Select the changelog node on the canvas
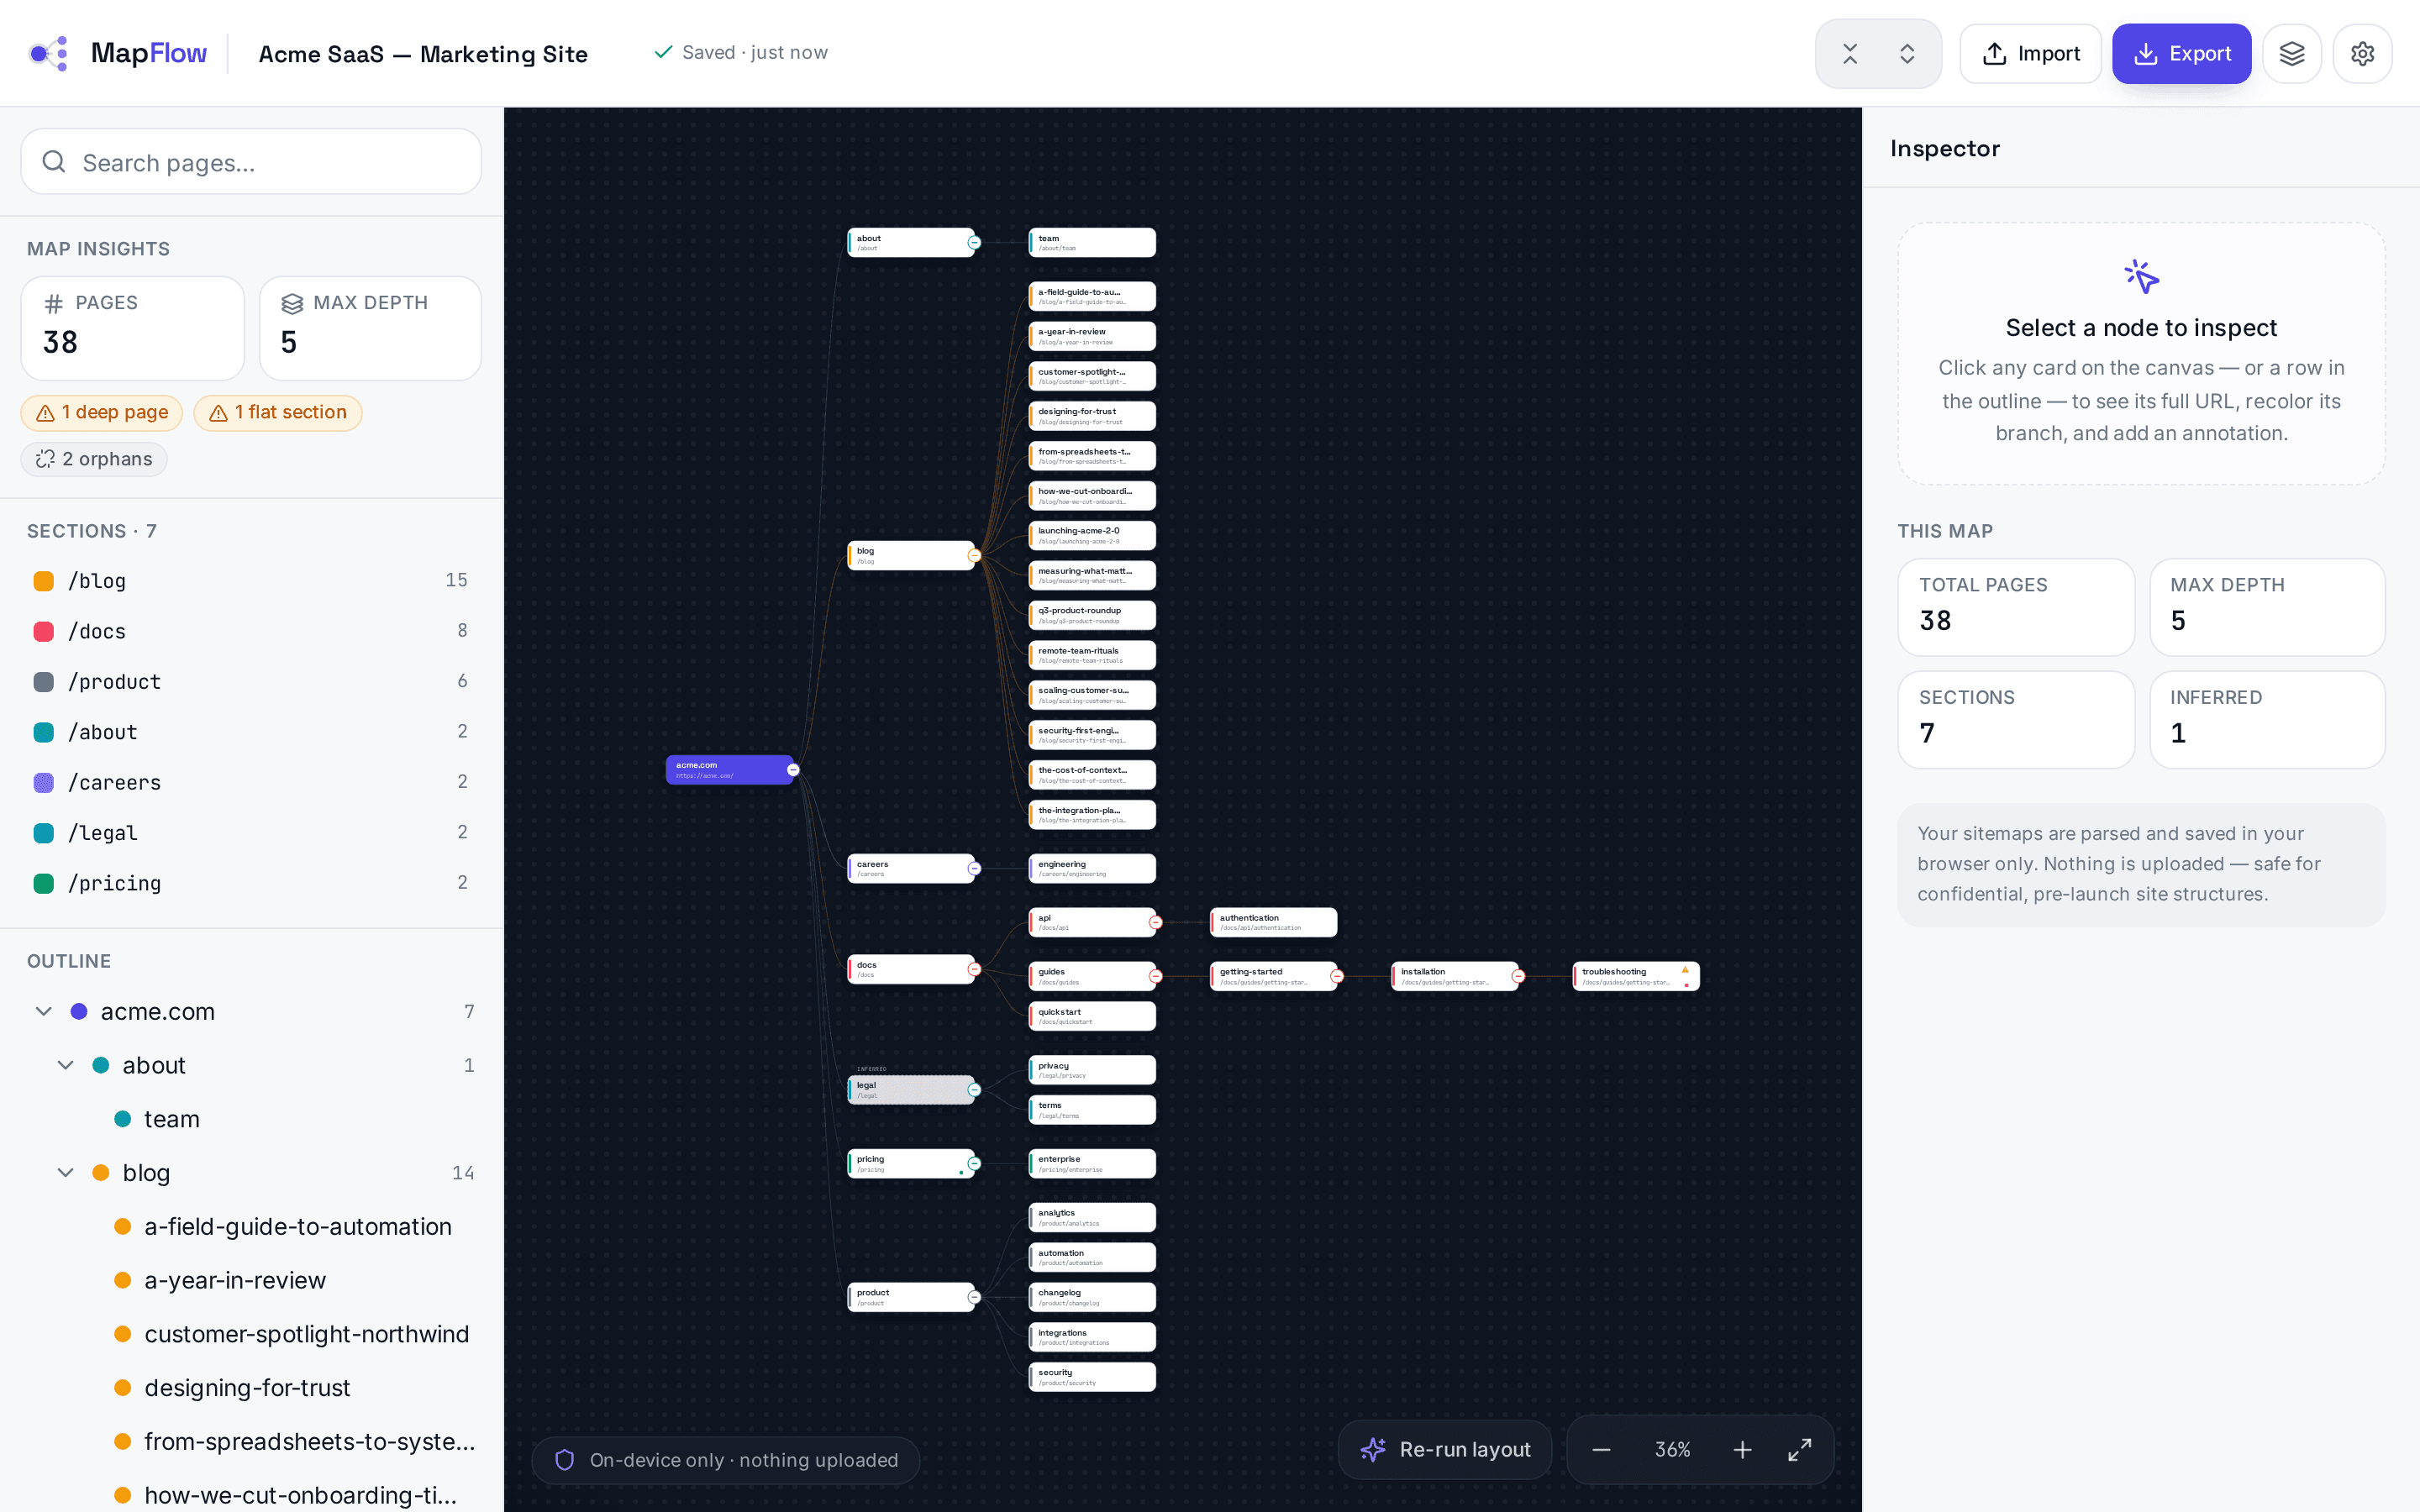2420x1512 pixels. 1092,1297
